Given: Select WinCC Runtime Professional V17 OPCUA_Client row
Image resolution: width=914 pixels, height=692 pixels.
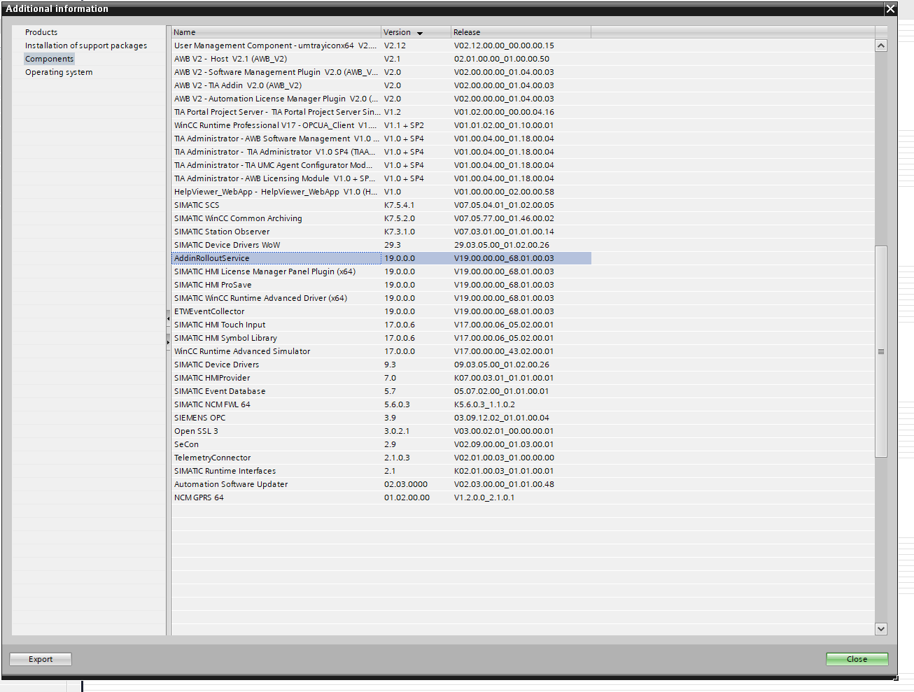Looking at the screenshot, I should pyautogui.click(x=381, y=125).
